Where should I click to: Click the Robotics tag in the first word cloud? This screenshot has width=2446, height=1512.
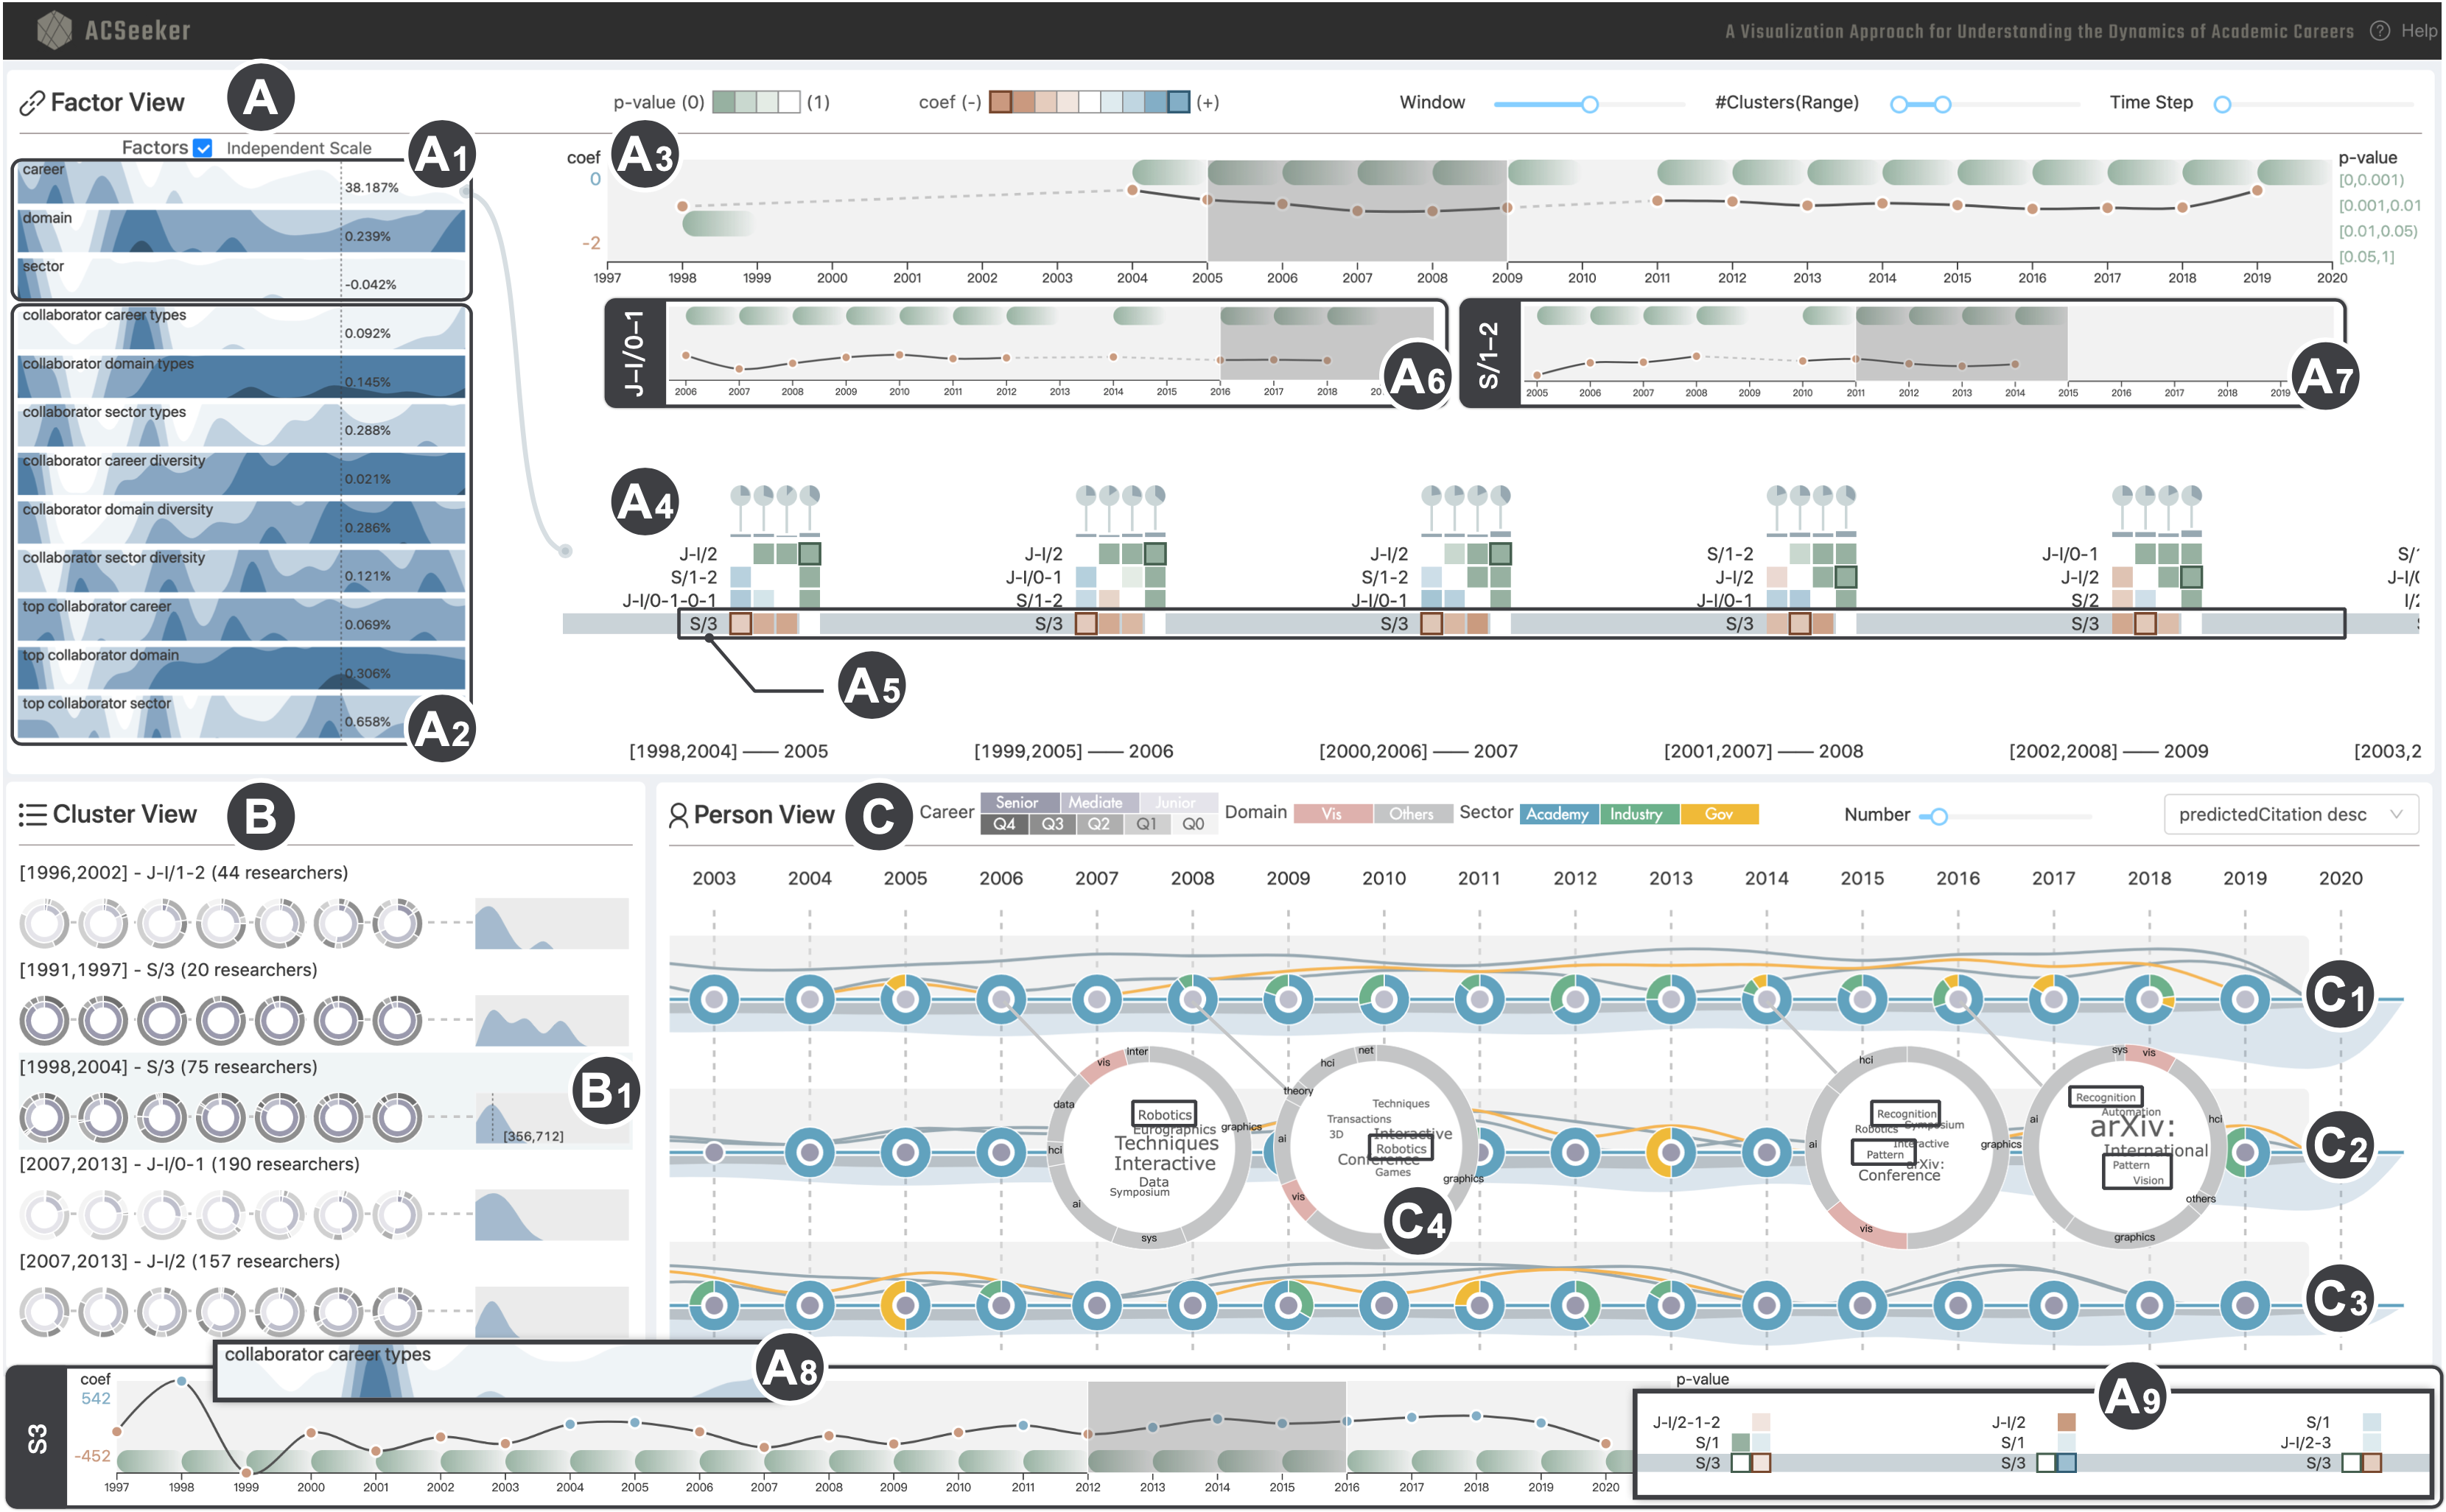[1165, 1114]
